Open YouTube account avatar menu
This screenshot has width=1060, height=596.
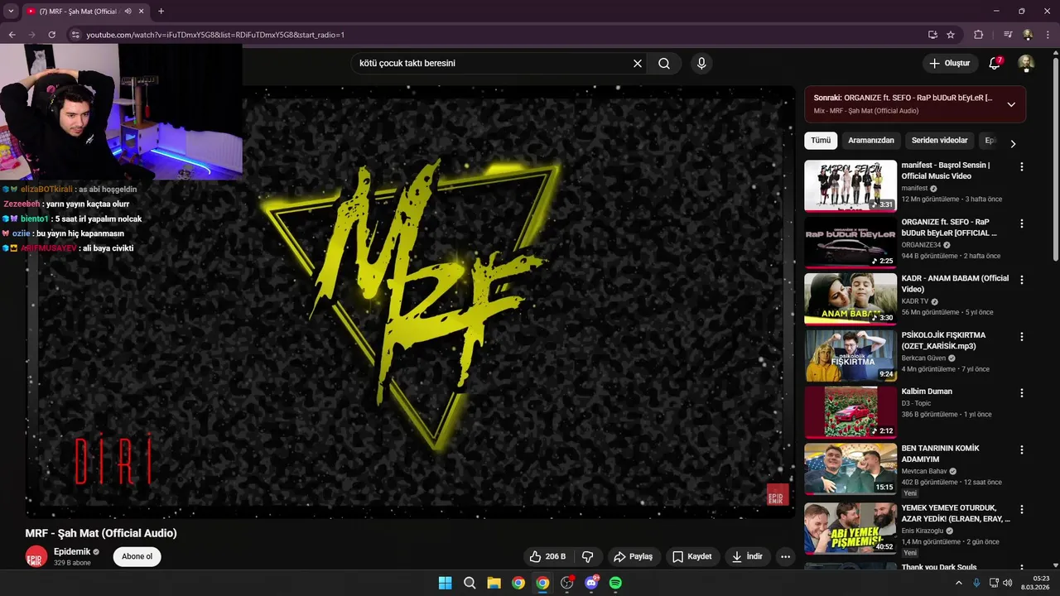[x=1026, y=64]
